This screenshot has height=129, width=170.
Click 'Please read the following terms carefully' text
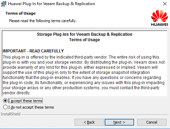tap(43, 21)
